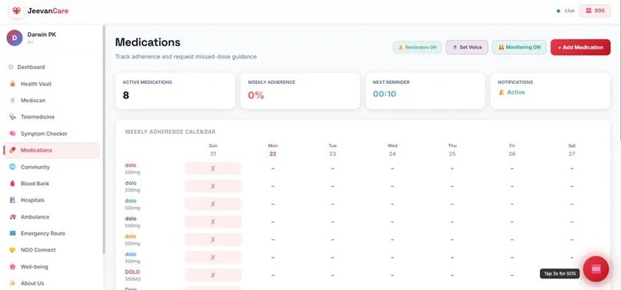The height and width of the screenshot is (290, 621).
Task: Click Add Medication button
Action: point(580,48)
